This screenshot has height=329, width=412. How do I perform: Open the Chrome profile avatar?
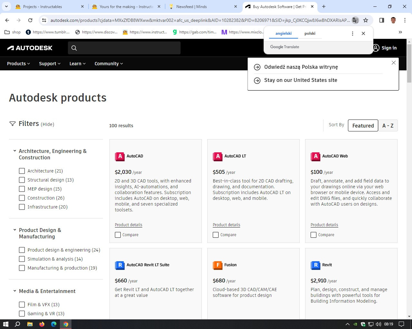[393, 20]
